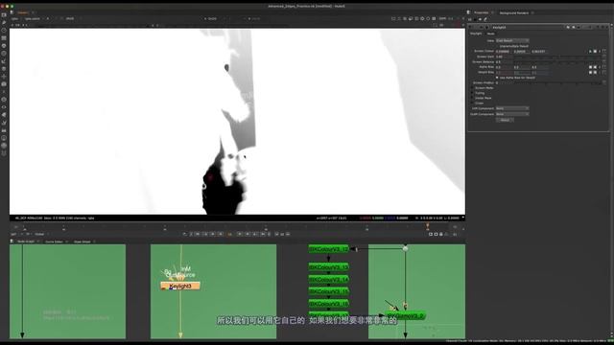Open Despill Bias color wheel picker
This screenshot has height=345, width=614.
[x=595, y=73]
